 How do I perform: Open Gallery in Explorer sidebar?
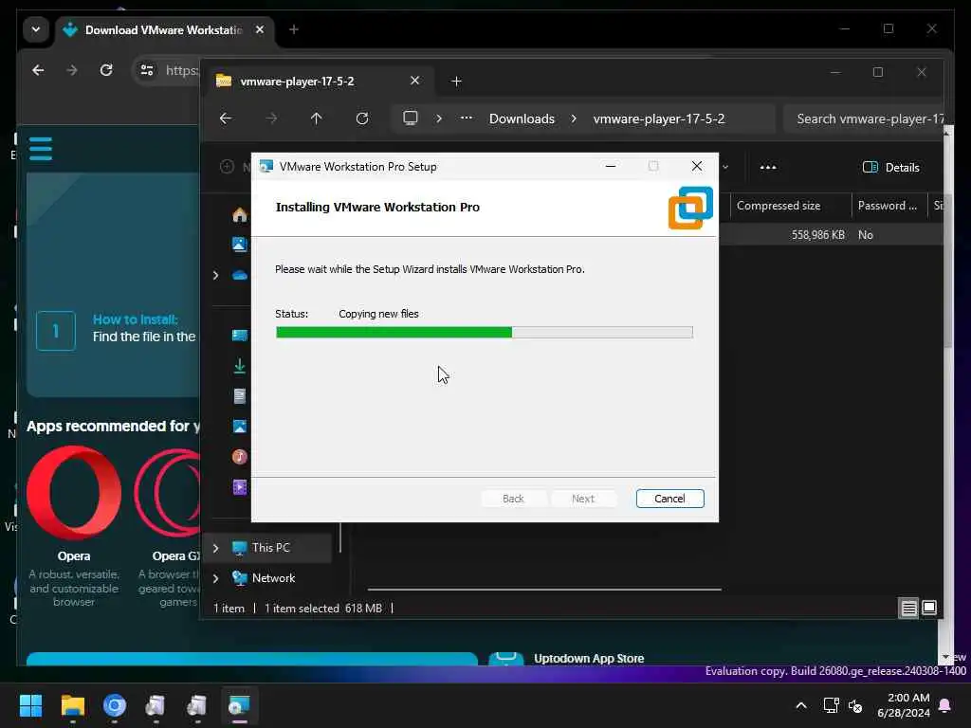point(240,245)
